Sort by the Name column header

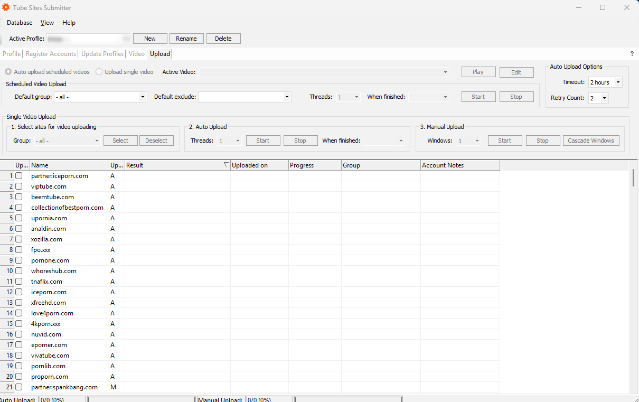click(69, 165)
